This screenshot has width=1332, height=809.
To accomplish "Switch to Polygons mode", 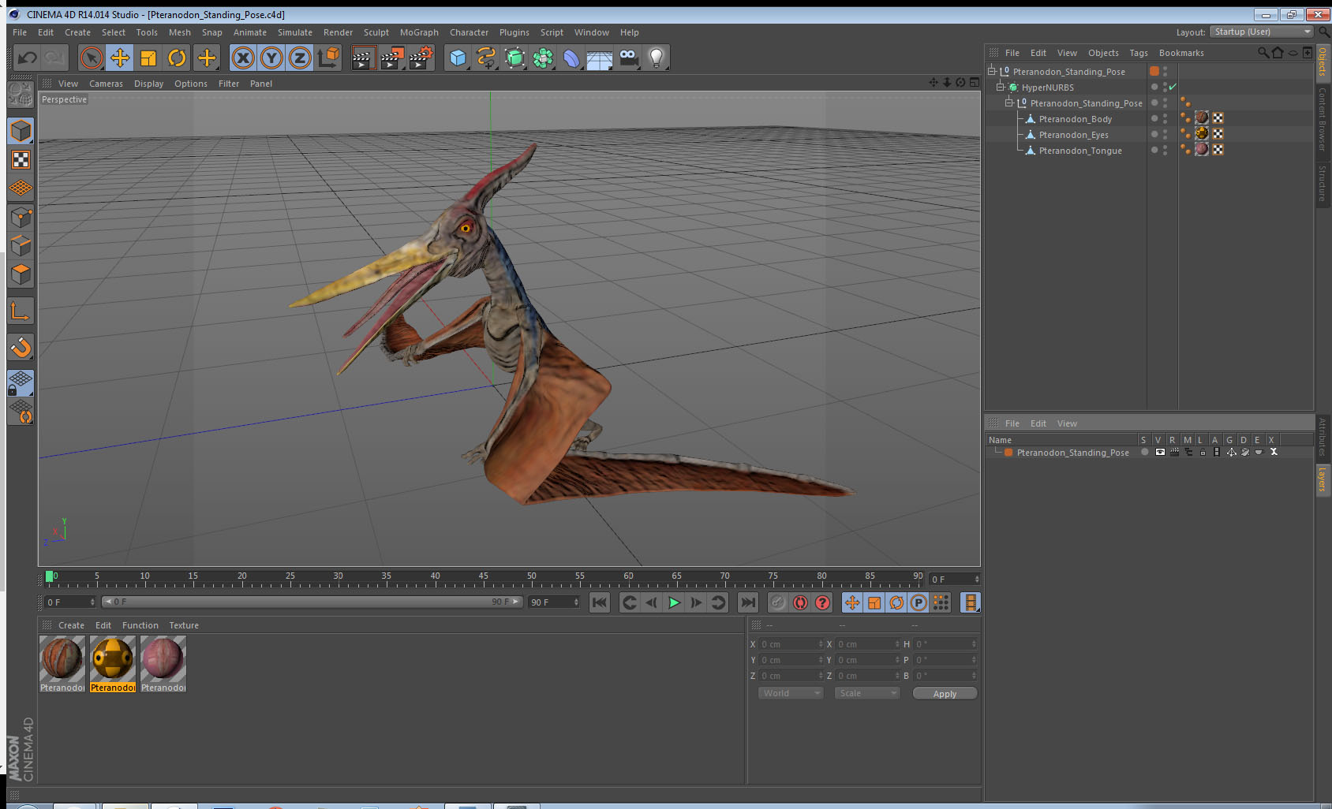I will [x=21, y=274].
